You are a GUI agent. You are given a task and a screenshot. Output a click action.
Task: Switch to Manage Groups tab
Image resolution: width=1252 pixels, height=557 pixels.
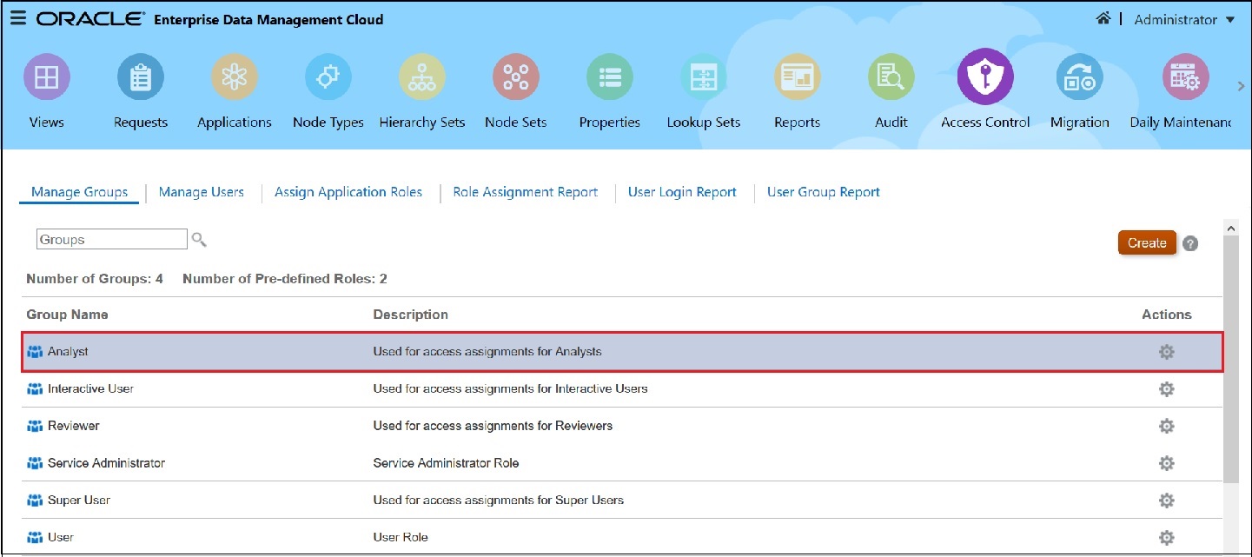click(x=79, y=192)
